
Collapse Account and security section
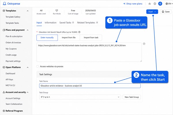(x=28, y=92)
